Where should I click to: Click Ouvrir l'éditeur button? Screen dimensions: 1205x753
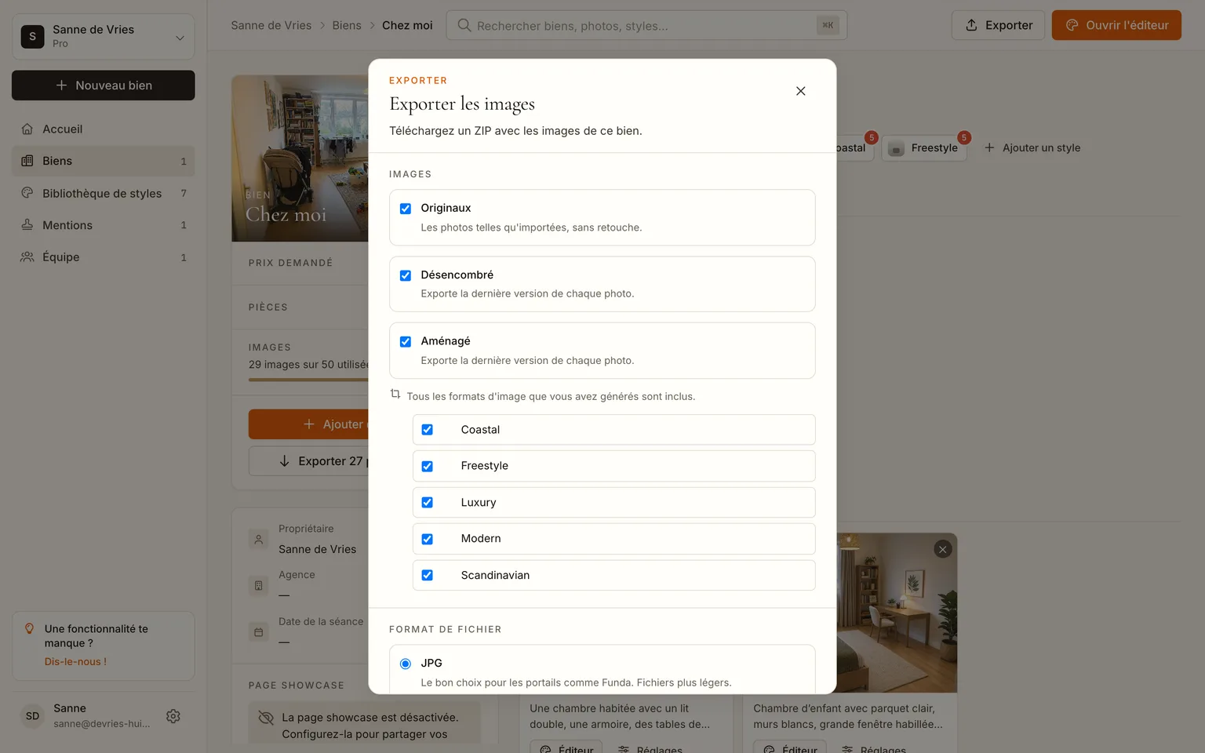click(x=1116, y=25)
